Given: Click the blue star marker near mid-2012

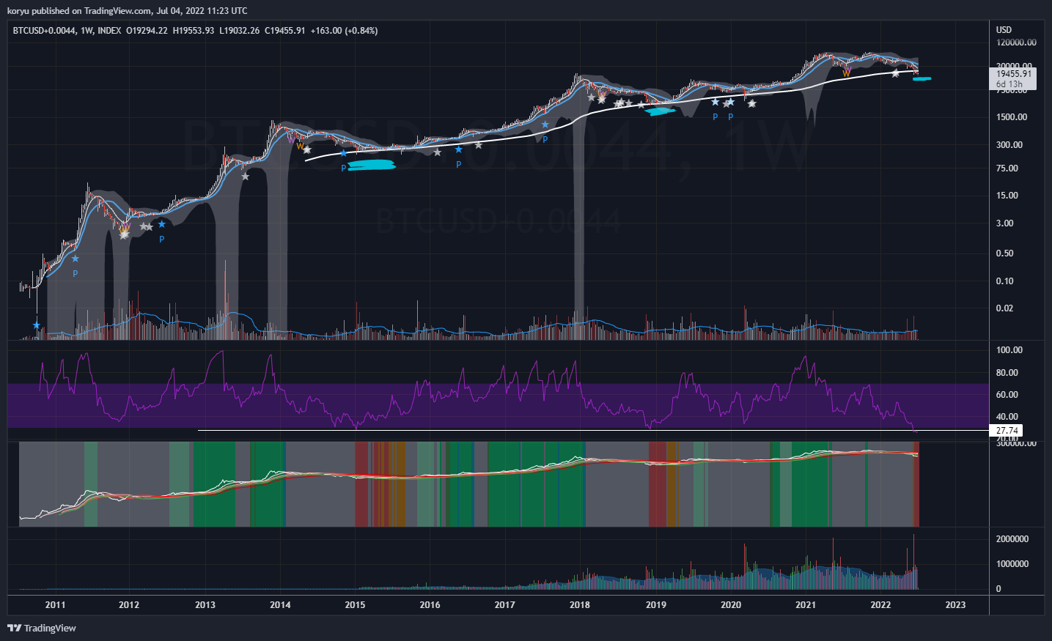Looking at the screenshot, I should click(x=162, y=224).
